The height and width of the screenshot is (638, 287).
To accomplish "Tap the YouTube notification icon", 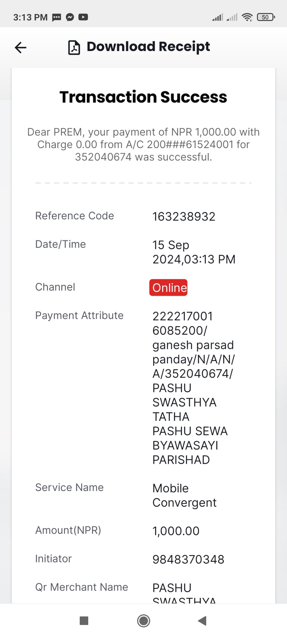I will [x=83, y=17].
